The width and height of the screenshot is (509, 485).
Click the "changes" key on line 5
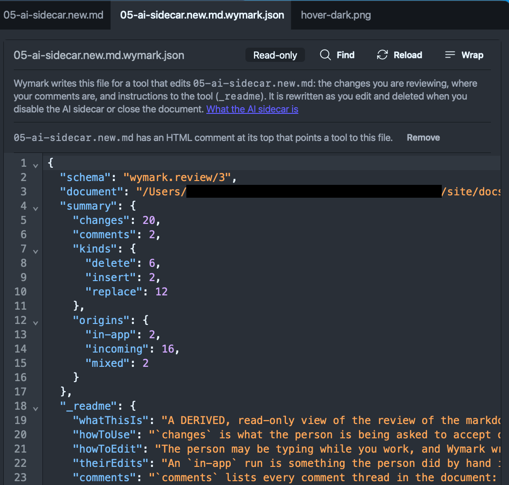point(102,220)
